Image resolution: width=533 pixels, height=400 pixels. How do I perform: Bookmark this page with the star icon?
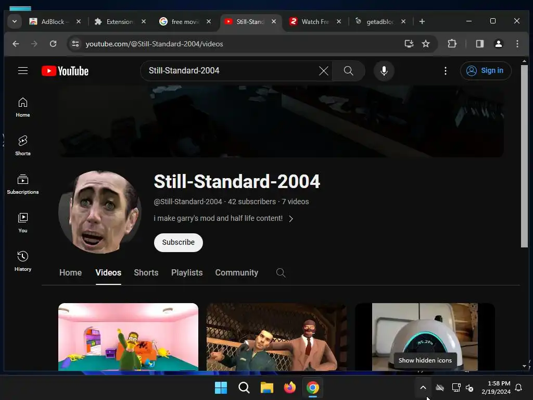click(x=426, y=44)
